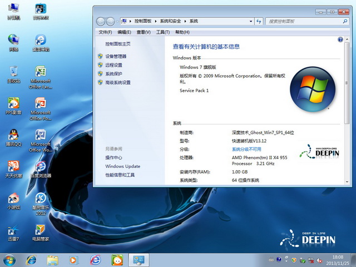Viewport: 356px width, 267px height.
Task: Open the 百度浏览器 desktop shortcut
Action: [41, 169]
